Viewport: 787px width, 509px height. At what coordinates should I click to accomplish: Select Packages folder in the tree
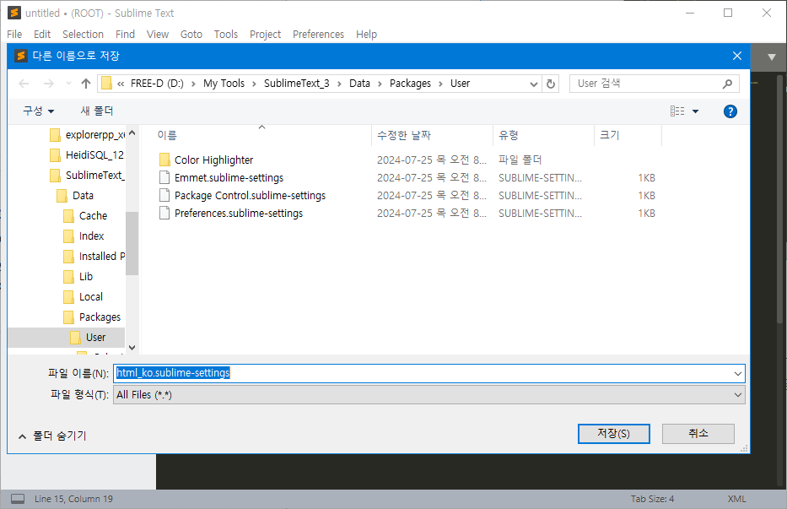[92, 317]
